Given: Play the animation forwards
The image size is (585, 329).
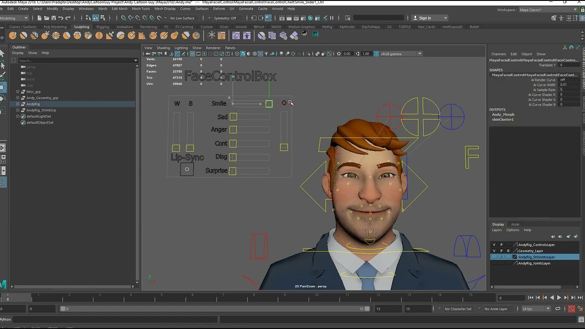Looking at the screenshot, I should (x=559, y=297).
